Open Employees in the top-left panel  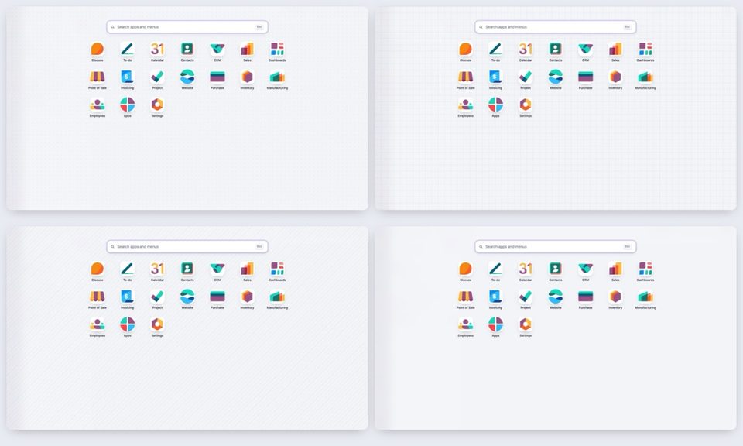pyautogui.click(x=98, y=105)
